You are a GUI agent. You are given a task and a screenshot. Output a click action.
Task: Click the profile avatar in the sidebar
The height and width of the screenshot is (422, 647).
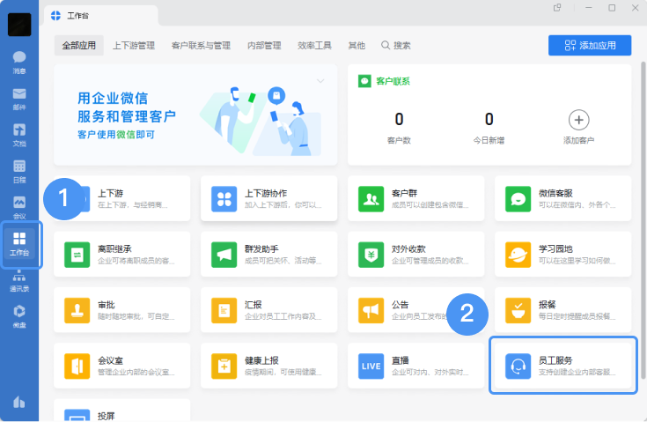click(19, 25)
